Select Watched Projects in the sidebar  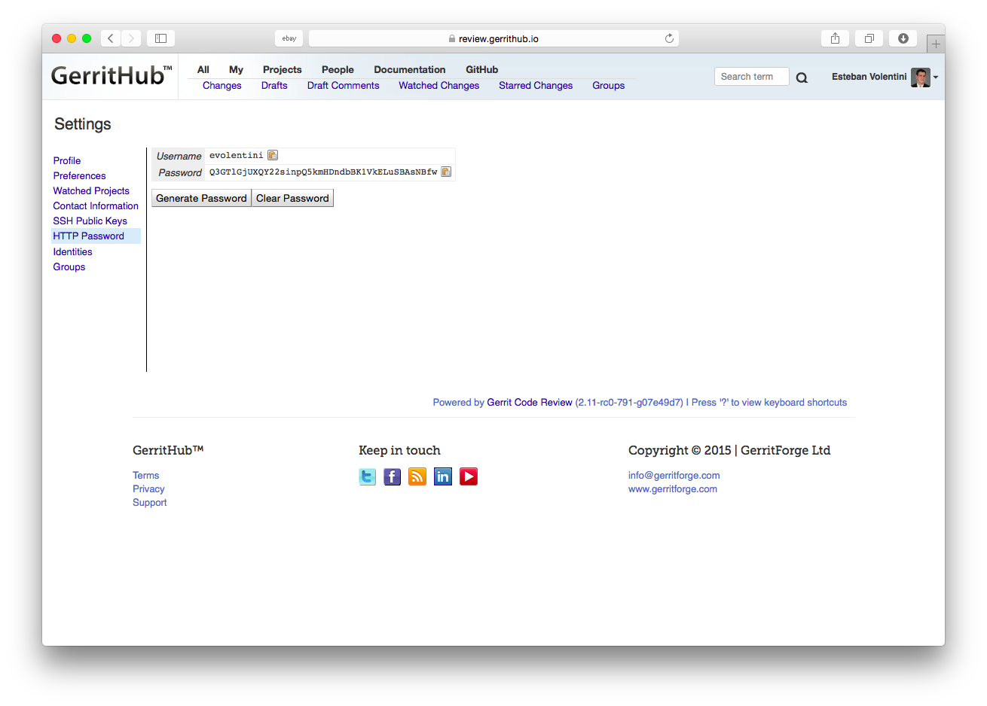pos(91,190)
